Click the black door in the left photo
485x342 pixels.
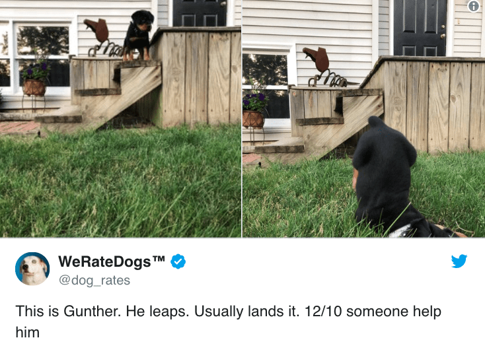(x=200, y=13)
